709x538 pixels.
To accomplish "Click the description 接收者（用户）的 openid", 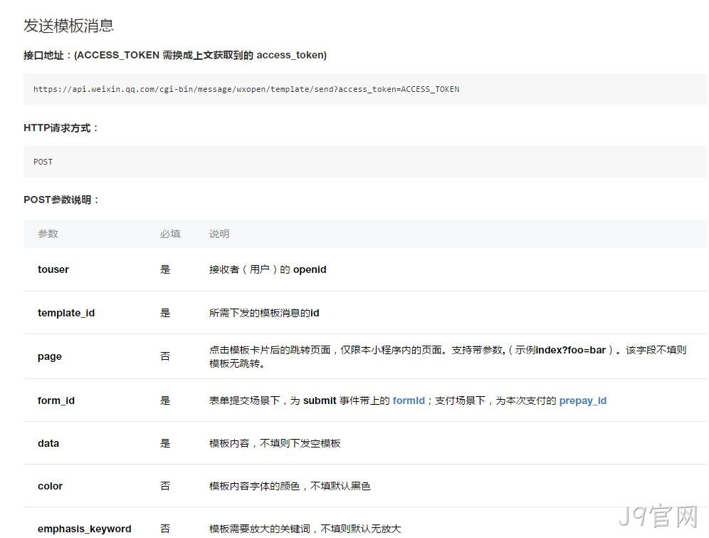I will (268, 269).
